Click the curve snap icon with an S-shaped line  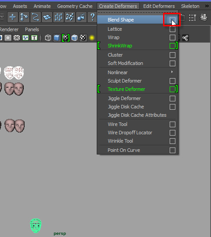[36, 17]
